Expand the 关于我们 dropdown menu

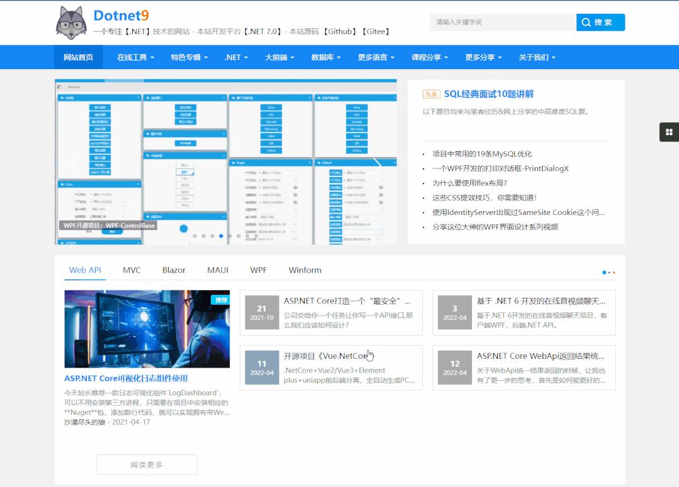537,57
